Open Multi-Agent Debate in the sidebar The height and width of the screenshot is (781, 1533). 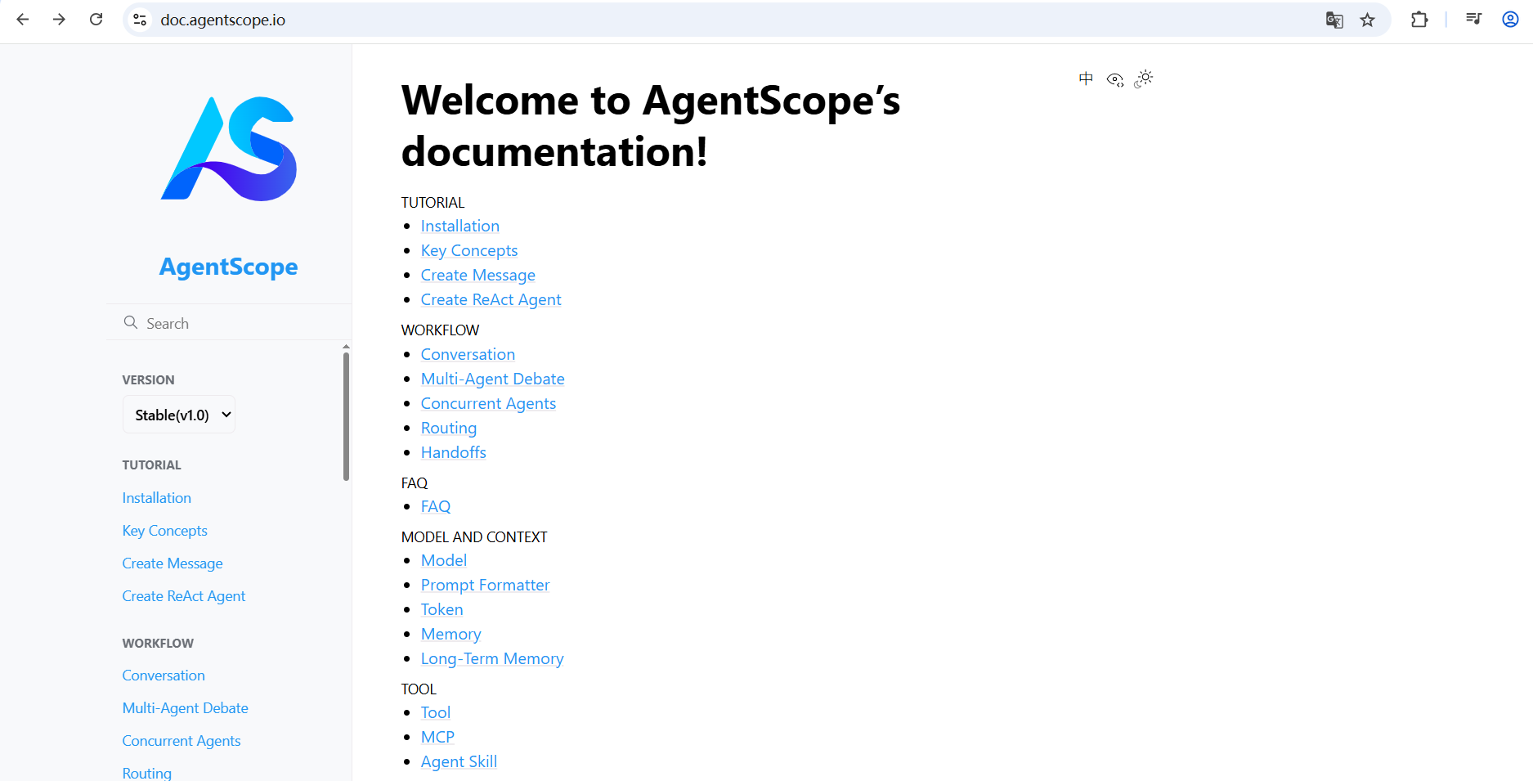(186, 708)
